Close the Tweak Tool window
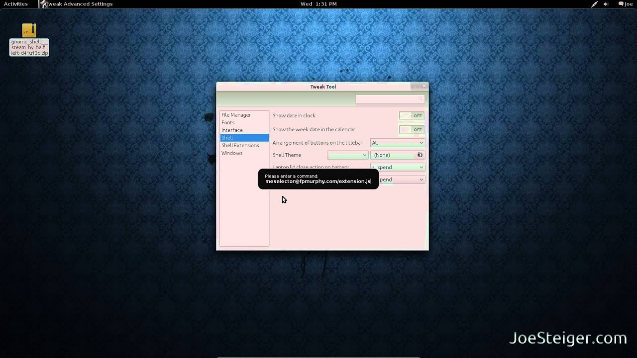Image resolution: width=637 pixels, height=358 pixels. click(x=424, y=87)
